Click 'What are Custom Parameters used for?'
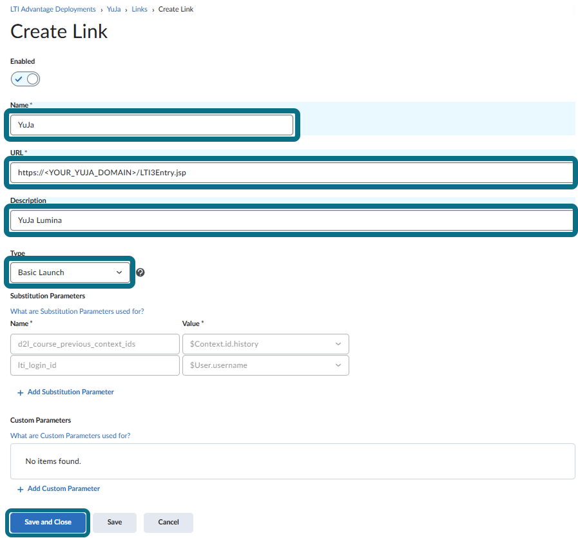The height and width of the screenshot is (538, 578). point(70,436)
